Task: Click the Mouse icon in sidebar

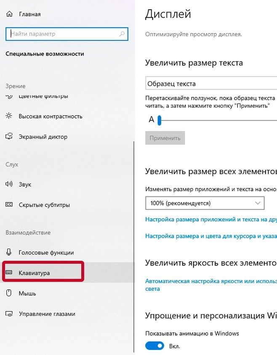Action: point(8,293)
